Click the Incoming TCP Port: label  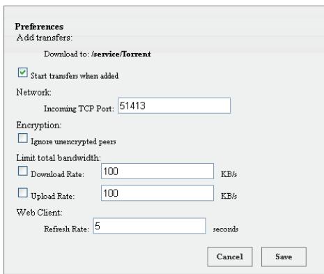click(x=79, y=109)
